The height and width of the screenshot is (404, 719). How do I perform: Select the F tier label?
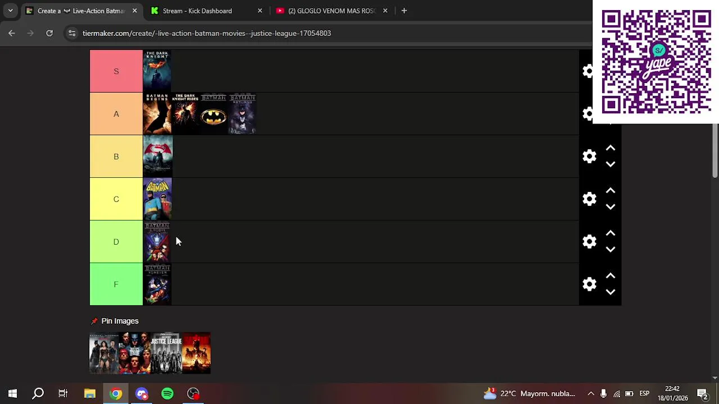pos(116,284)
